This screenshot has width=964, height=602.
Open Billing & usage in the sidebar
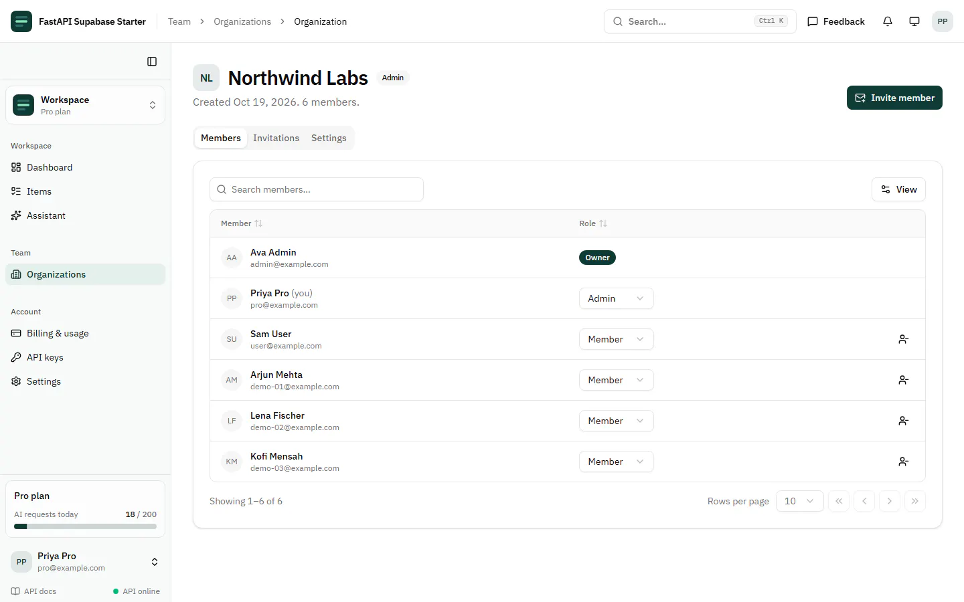[x=85, y=333]
